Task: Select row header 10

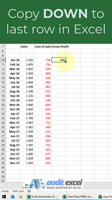Action: click(x=3, y=60)
